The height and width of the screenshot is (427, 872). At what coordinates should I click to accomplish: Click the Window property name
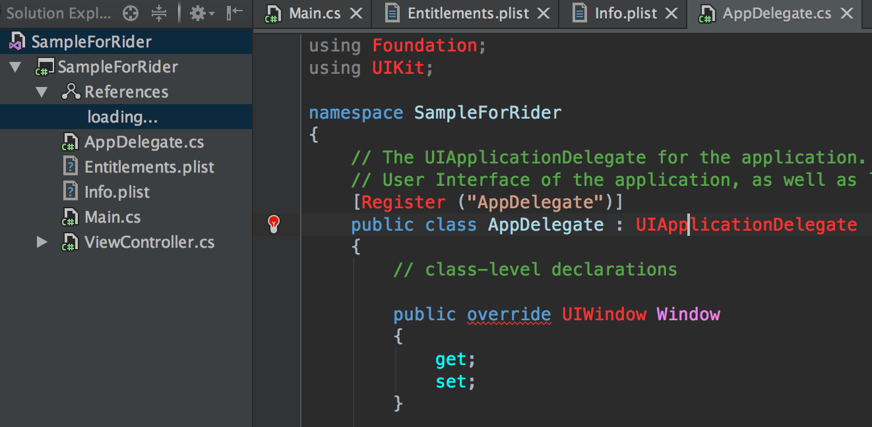click(x=688, y=314)
